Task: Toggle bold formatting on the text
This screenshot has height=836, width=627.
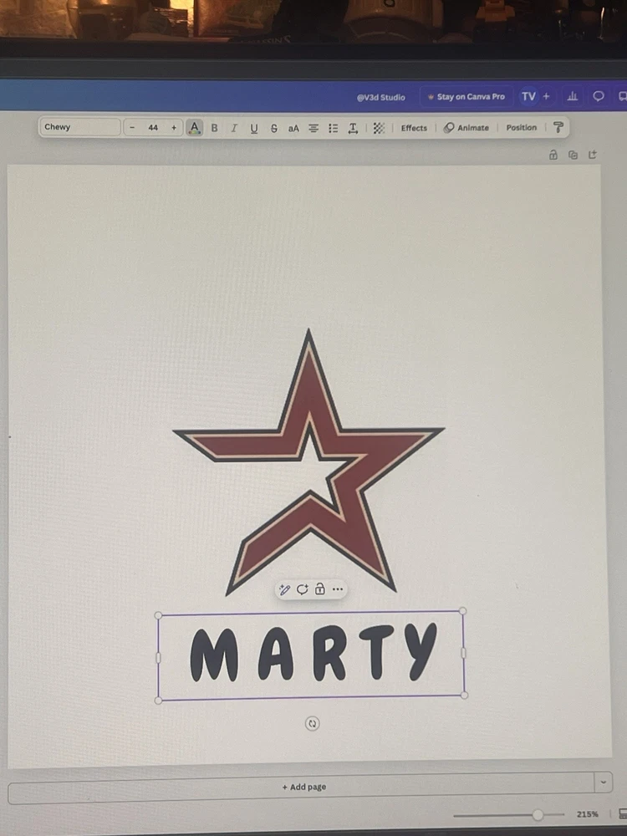Action: [215, 128]
